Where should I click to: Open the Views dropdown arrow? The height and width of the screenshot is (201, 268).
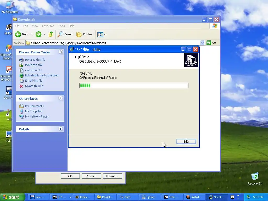(105, 34)
